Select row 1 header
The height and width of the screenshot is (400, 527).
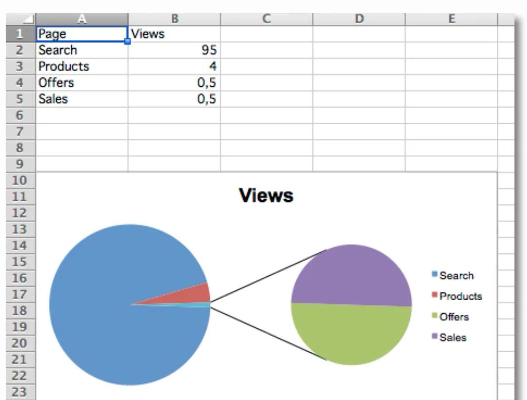(x=20, y=34)
